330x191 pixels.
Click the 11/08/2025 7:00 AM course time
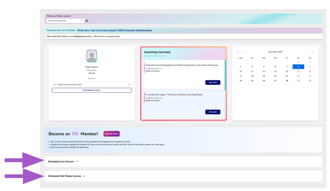153,69
